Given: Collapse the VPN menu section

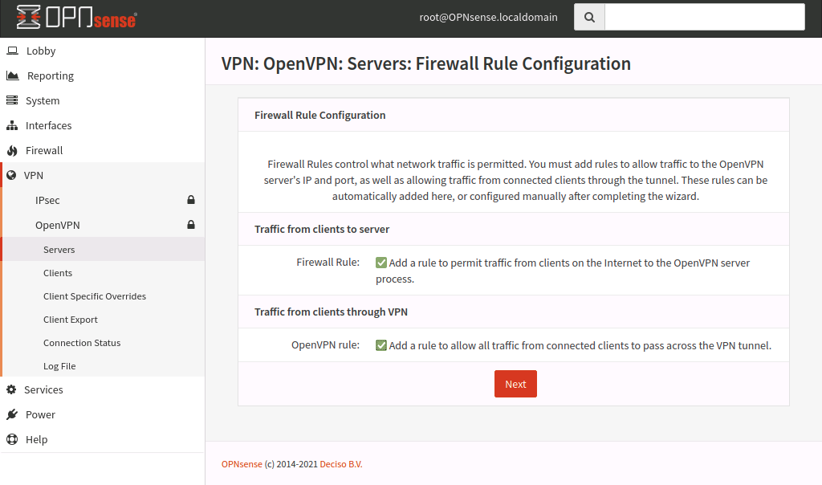Looking at the screenshot, I should click(x=34, y=175).
